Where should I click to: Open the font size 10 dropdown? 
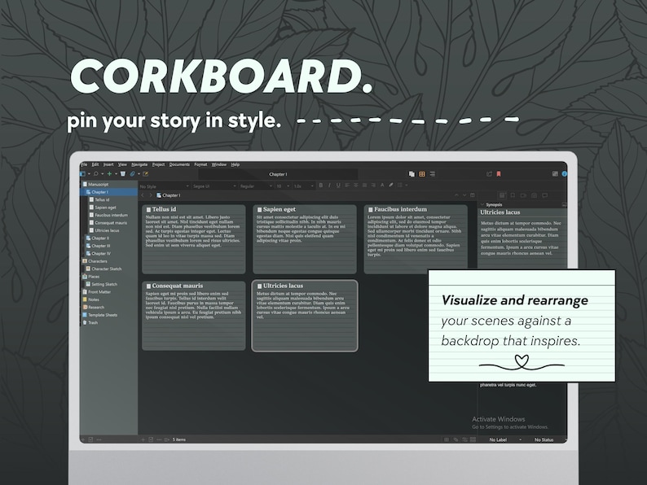(283, 186)
